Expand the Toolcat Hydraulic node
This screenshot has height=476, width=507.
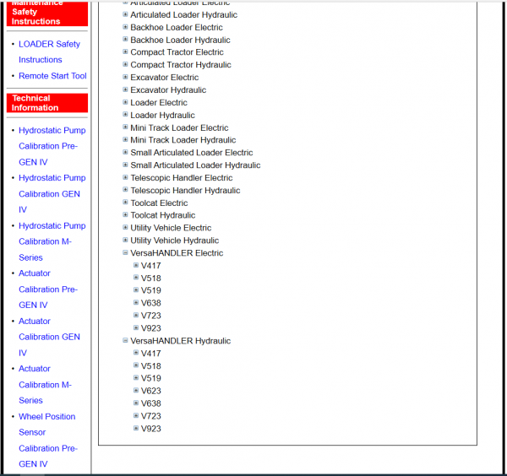click(x=125, y=214)
